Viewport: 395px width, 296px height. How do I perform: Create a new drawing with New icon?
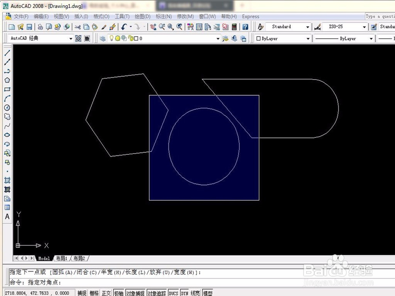coord(11,27)
